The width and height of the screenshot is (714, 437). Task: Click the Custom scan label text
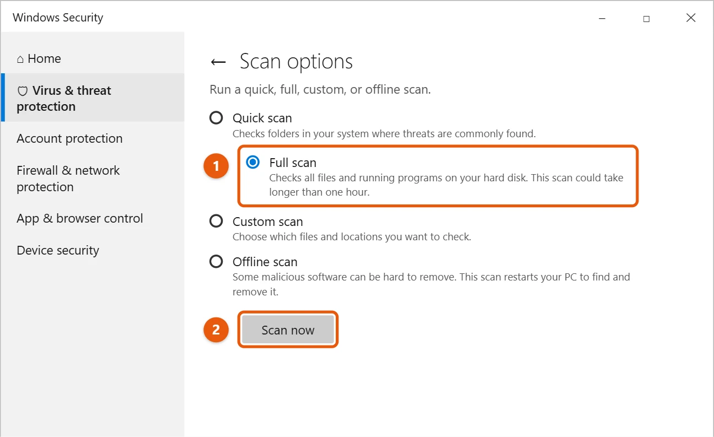pyautogui.click(x=268, y=222)
